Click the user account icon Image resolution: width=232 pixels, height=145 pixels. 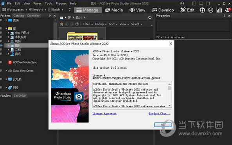tap(182, 4)
